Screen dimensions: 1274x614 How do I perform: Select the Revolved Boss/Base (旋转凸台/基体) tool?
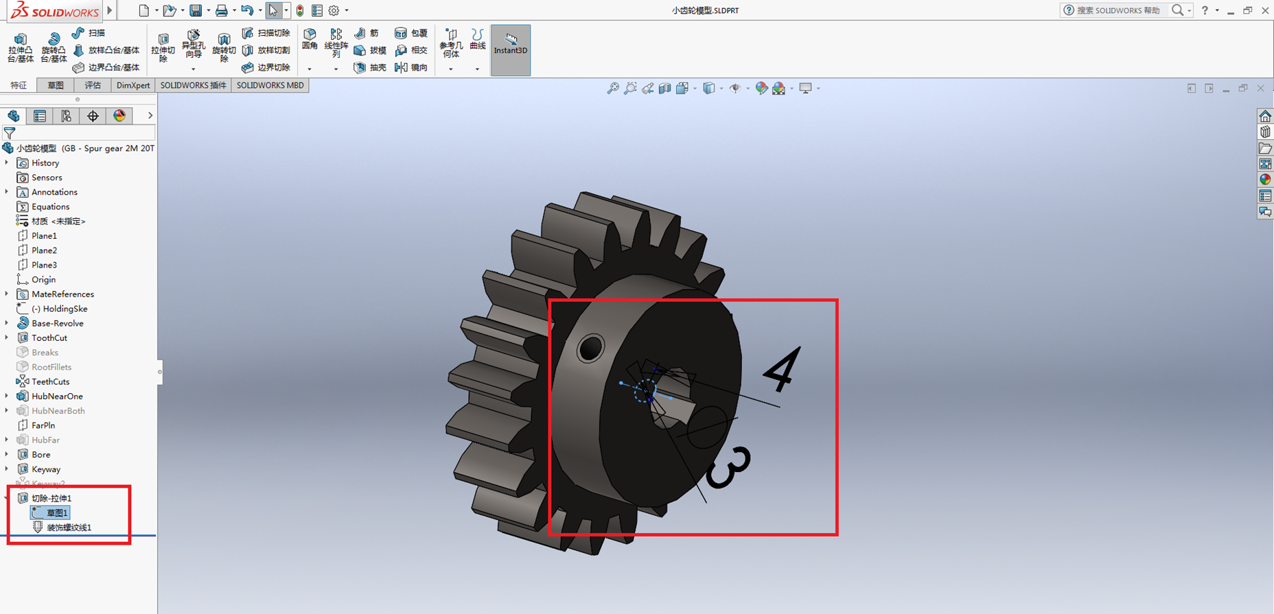[54, 48]
